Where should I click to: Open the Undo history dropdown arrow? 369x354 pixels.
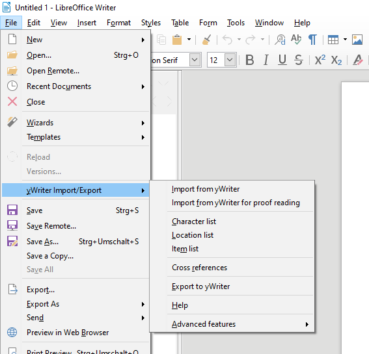pos(239,40)
